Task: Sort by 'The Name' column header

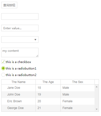Action: [x=18, y=82]
